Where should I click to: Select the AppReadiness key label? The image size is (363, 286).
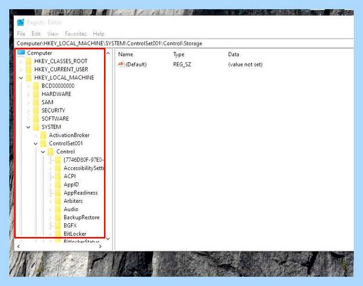(x=80, y=192)
